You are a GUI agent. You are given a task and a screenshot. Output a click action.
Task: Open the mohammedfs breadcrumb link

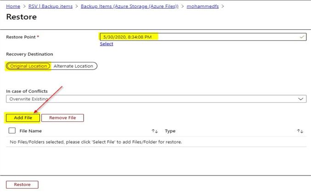point(203,6)
